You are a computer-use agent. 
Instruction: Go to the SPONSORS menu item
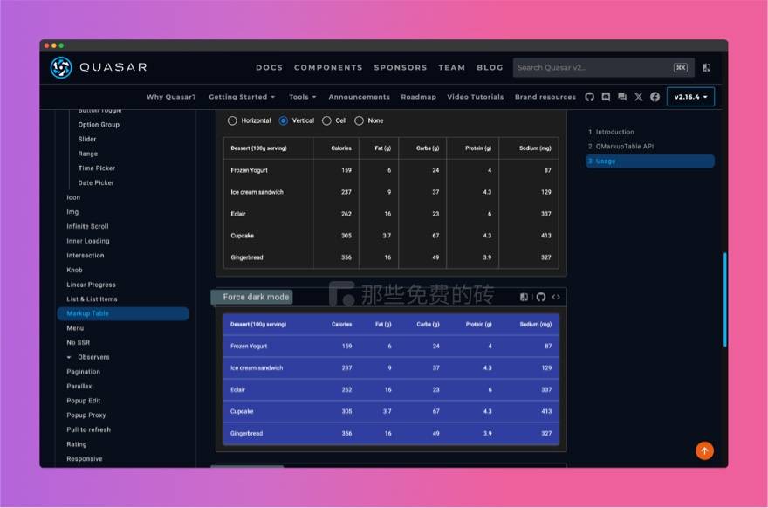401,67
